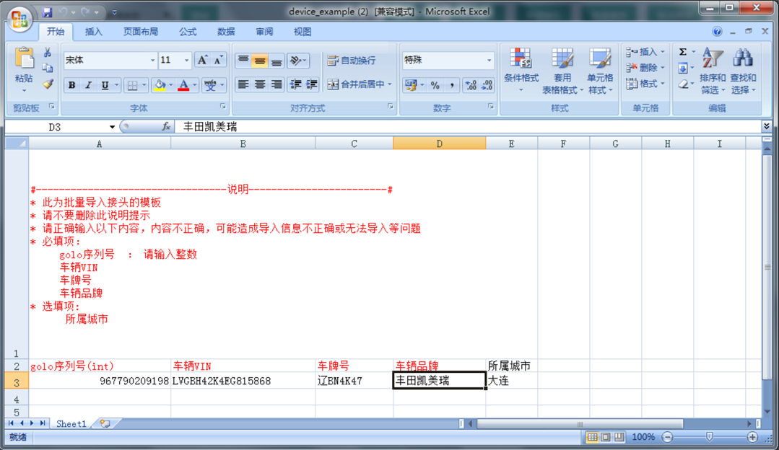Click the AutoSum sigma icon

tap(683, 52)
